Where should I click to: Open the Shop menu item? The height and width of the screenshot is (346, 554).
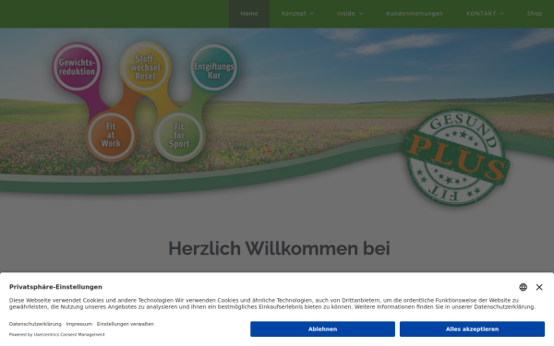535,14
